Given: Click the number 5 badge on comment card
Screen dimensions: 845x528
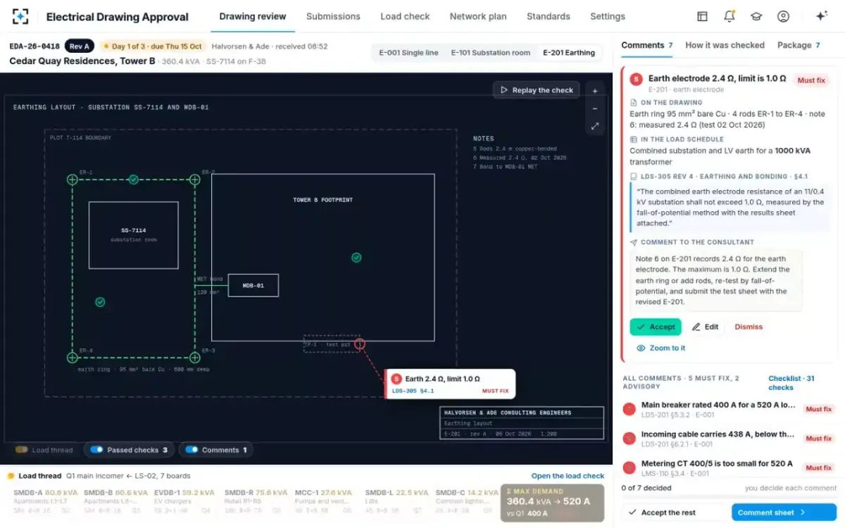Looking at the screenshot, I should coord(636,80).
